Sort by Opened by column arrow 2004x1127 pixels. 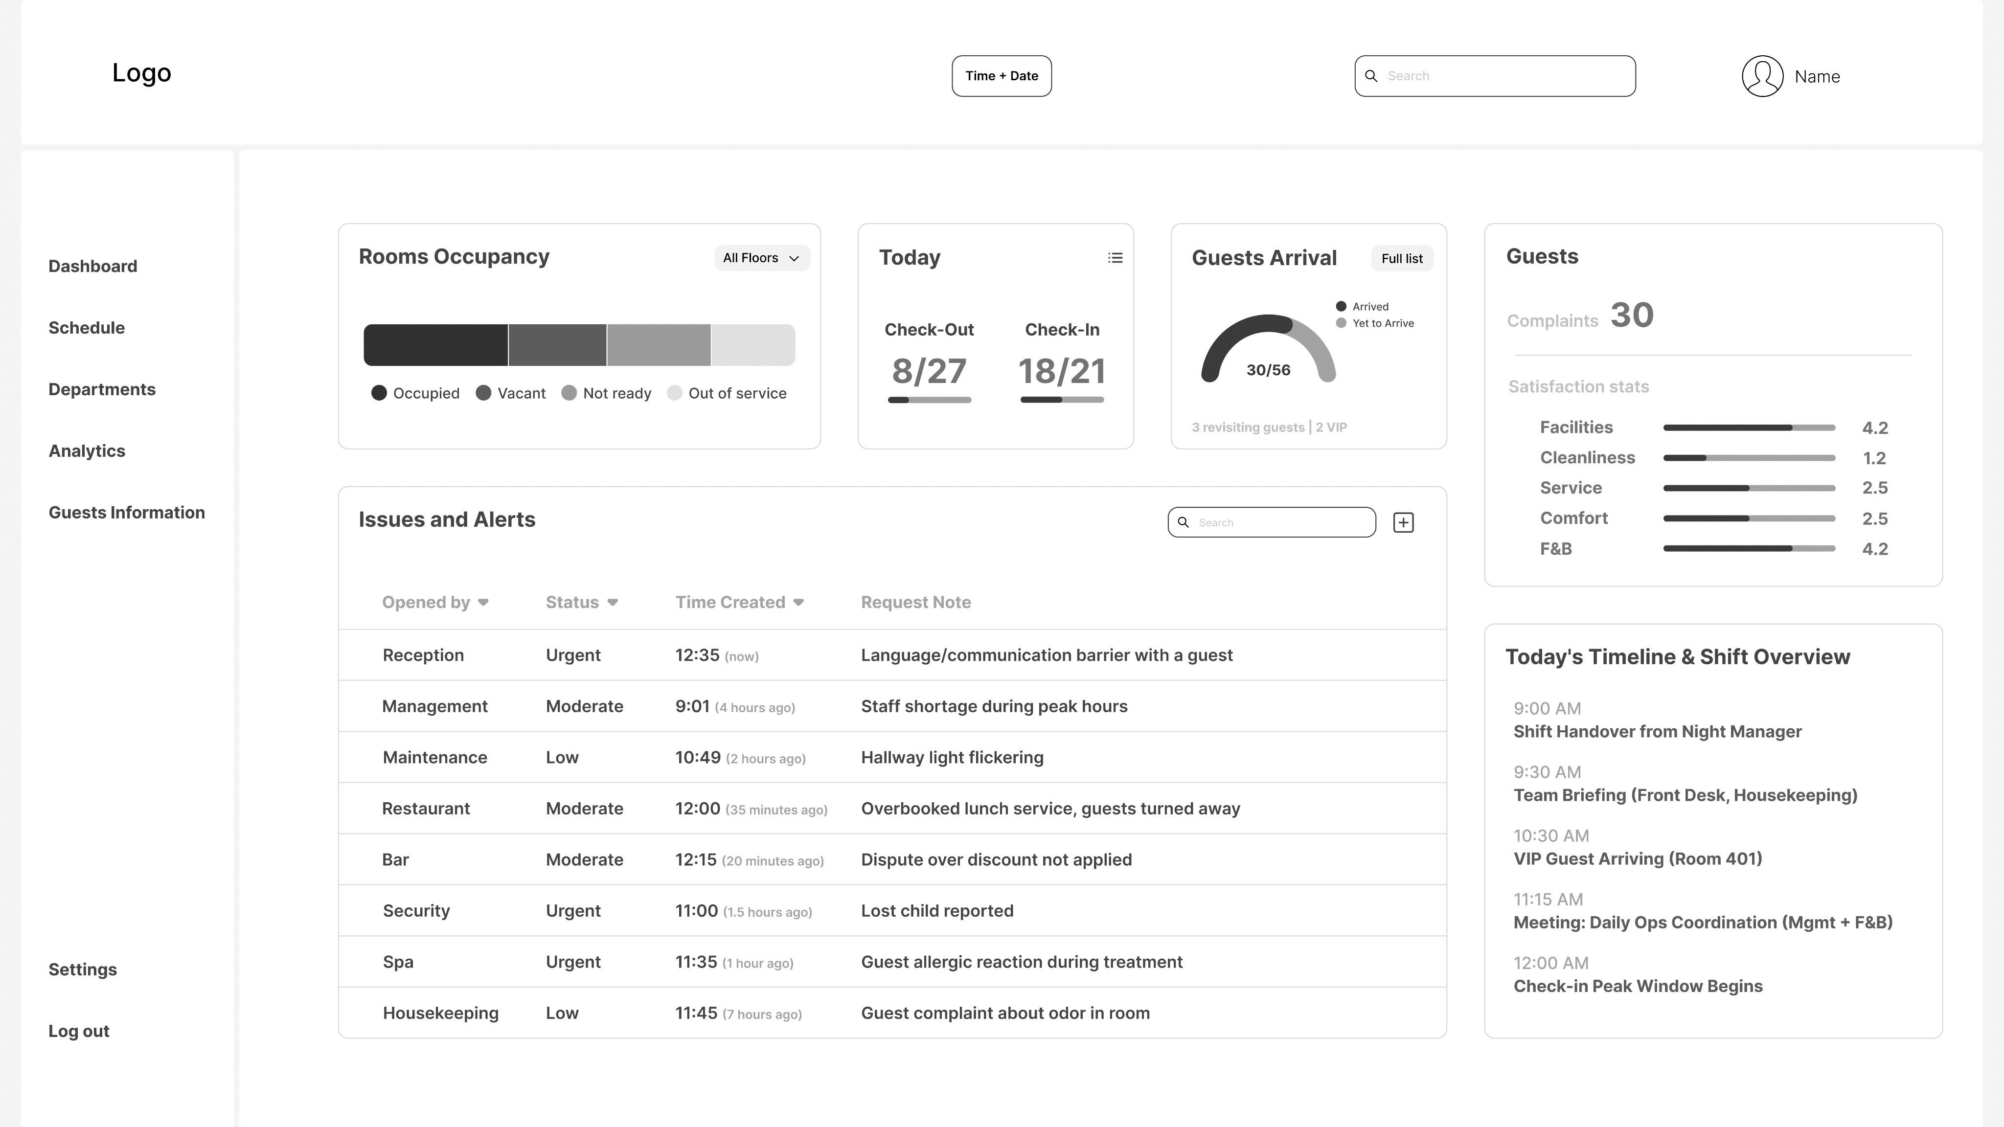pos(483,603)
